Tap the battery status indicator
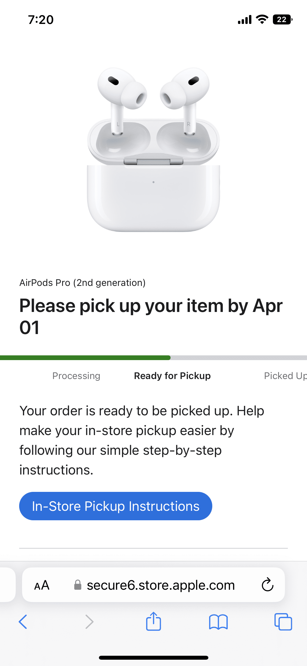 tap(282, 19)
